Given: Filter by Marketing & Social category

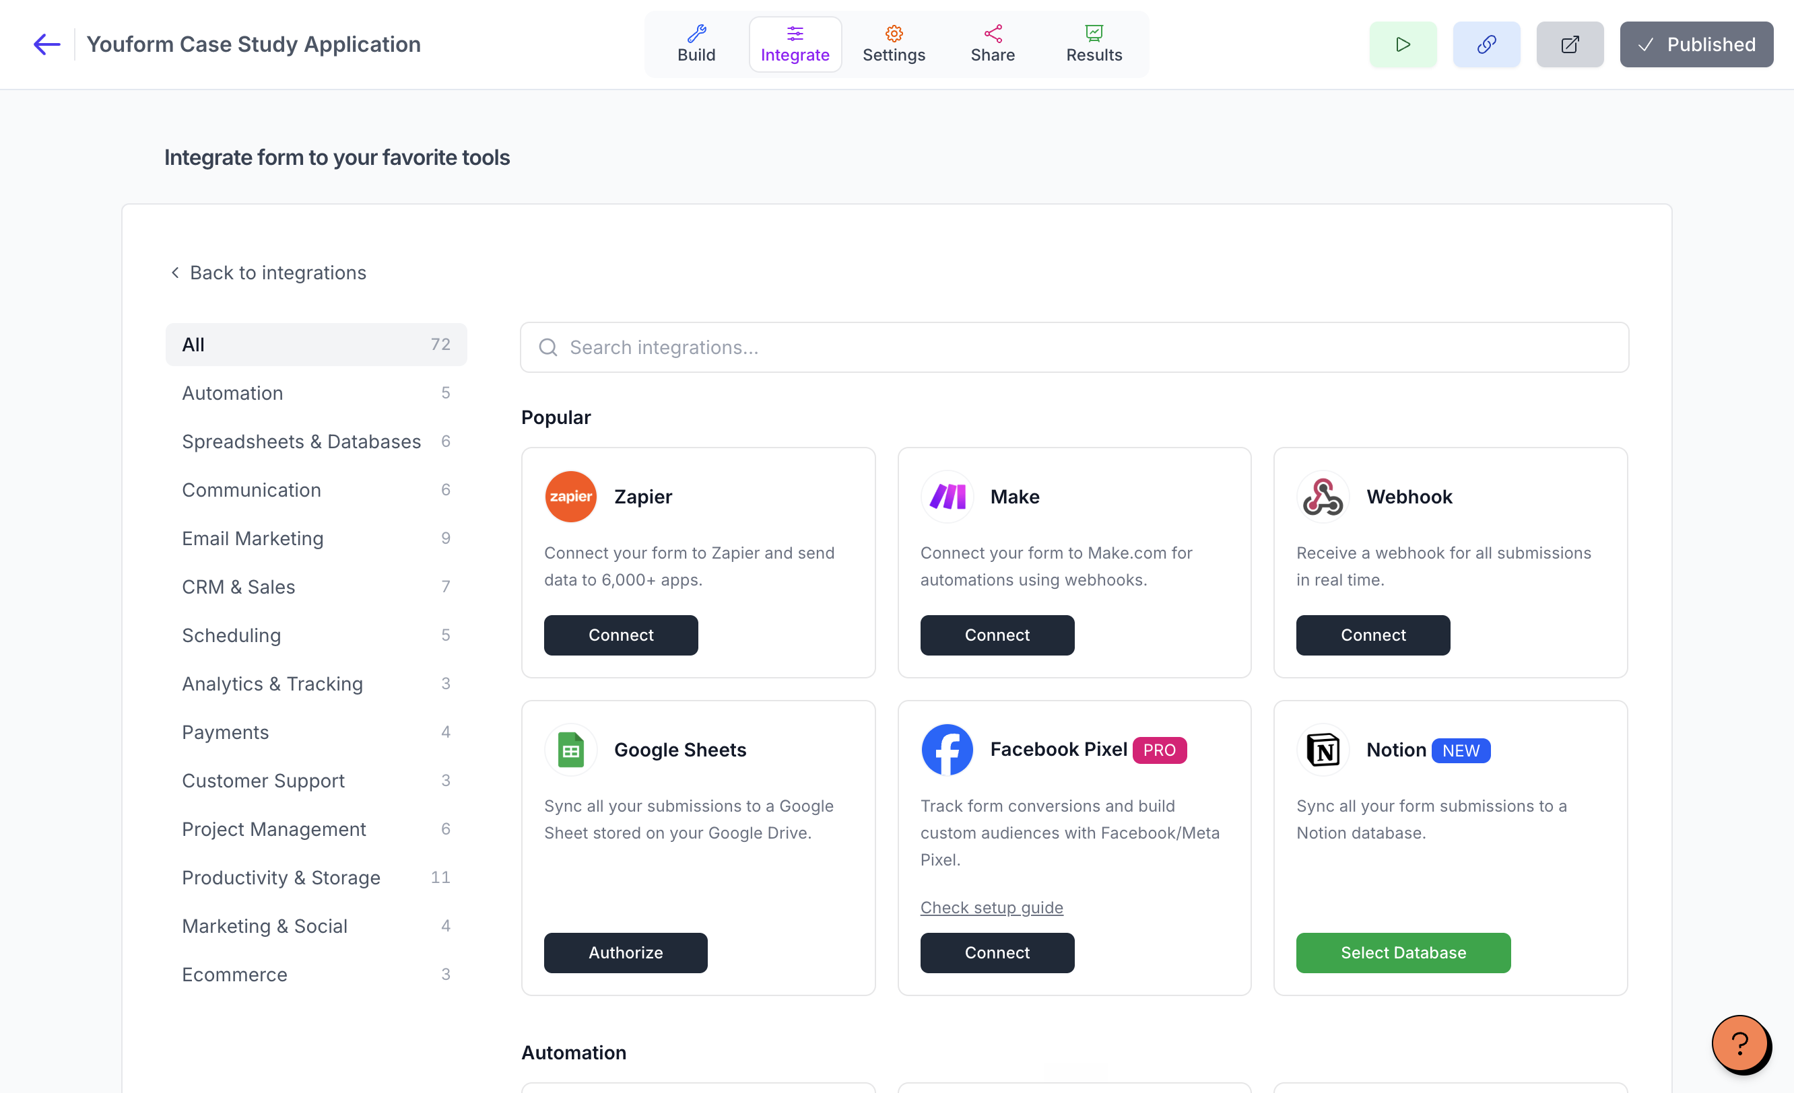Looking at the screenshot, I should pyautogui.click(x=316, y=925).
